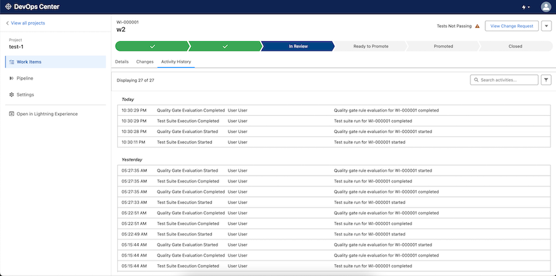Click the View Change Request button
Screen dimensions: 556x276
pos(512,26)
